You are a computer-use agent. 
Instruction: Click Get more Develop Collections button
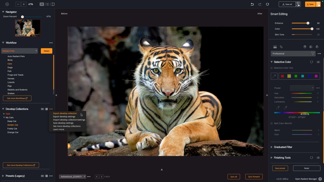coord(21,165)
